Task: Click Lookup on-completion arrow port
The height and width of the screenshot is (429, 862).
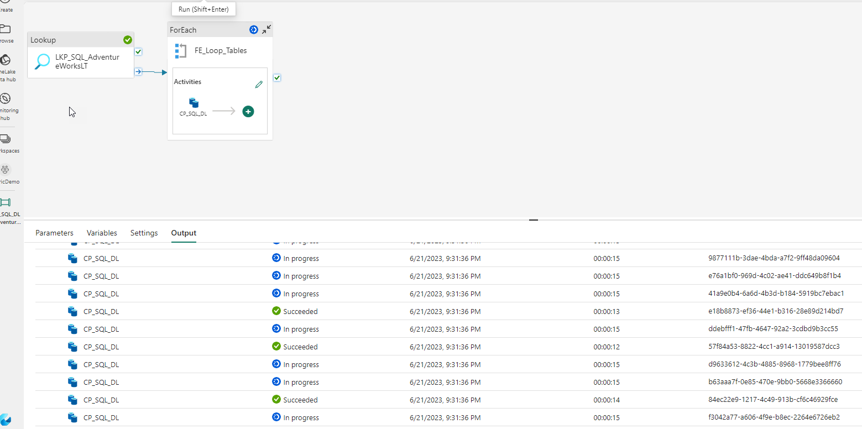Action: [x=139, y=72]
